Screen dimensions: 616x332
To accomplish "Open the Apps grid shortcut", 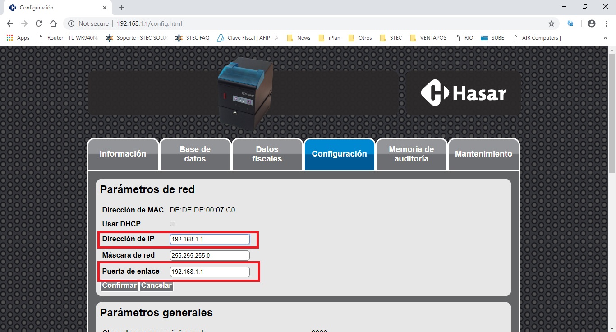I will 18,38.
